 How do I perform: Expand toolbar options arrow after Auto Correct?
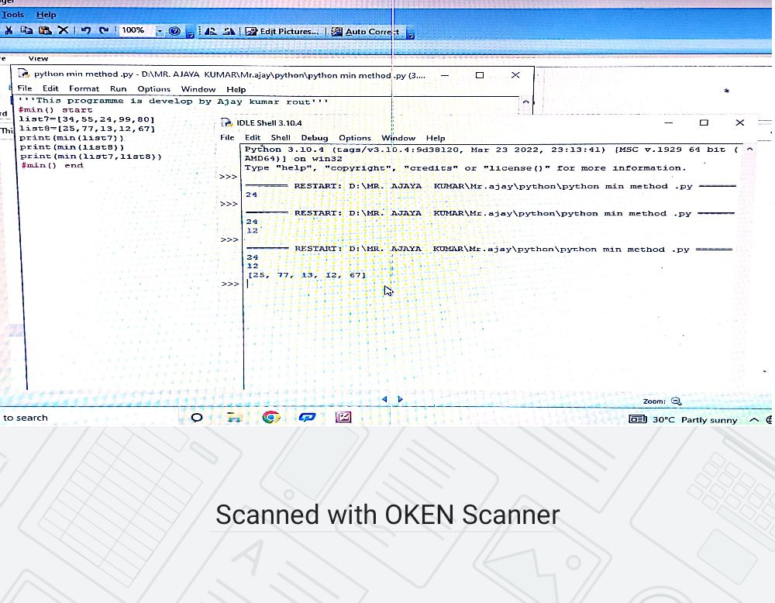coord(411,33)
